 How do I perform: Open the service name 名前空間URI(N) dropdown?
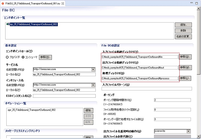[93, 69]
